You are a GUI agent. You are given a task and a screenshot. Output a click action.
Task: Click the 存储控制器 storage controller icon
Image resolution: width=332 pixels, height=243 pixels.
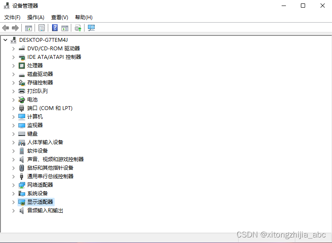[22, 83]
